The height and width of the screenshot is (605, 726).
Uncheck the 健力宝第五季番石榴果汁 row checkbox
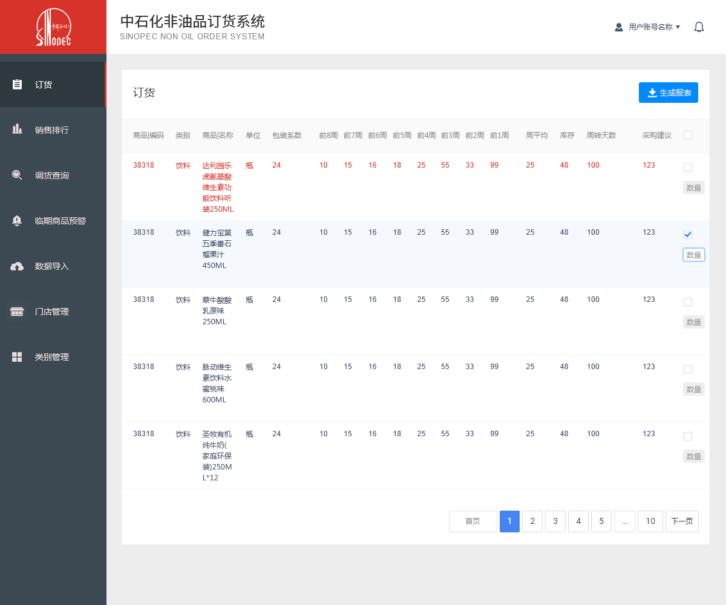[688, 235]
